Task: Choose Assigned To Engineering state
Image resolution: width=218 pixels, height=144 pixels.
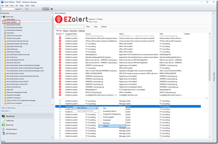Action: (112, 114)
